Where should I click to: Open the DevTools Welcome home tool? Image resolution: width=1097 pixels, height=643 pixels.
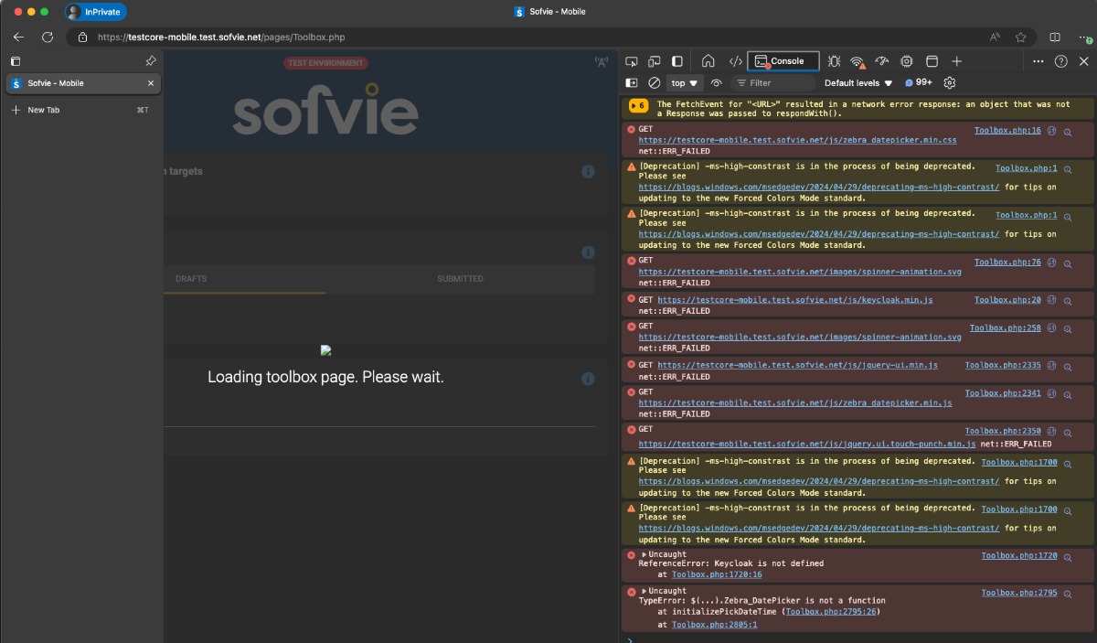tap(708, 61)
